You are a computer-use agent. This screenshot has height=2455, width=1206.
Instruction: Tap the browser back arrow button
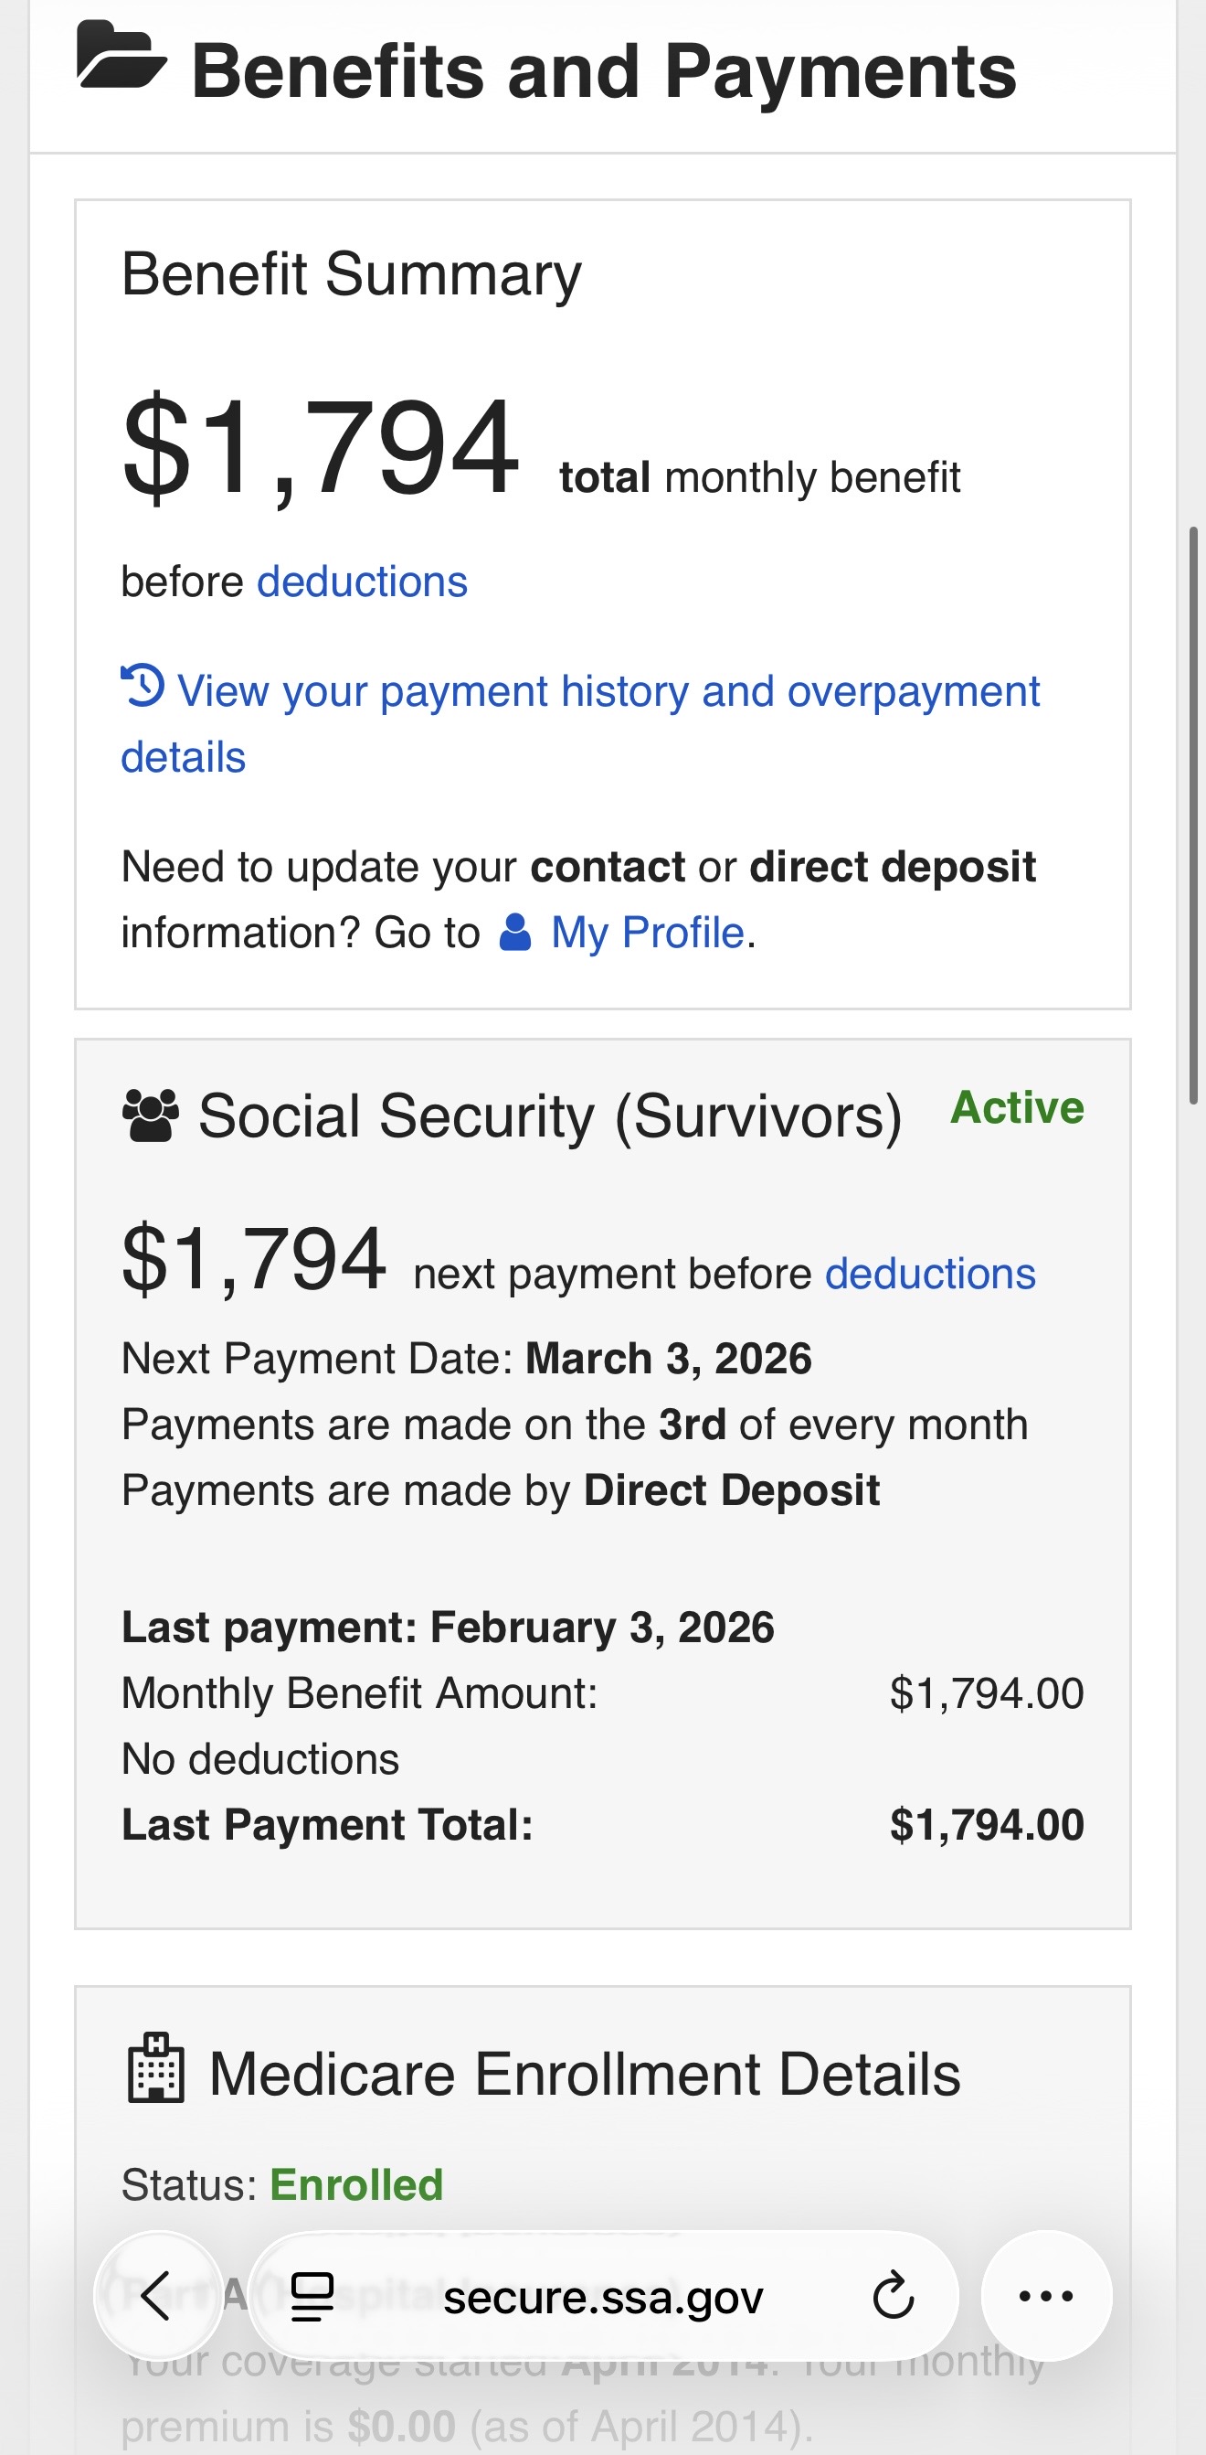coord(158,2296)
